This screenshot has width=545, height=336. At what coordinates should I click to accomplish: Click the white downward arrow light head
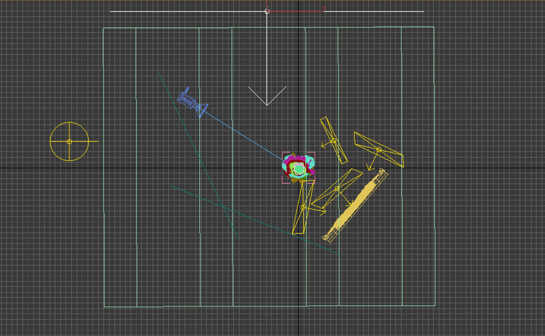[267, 96]
